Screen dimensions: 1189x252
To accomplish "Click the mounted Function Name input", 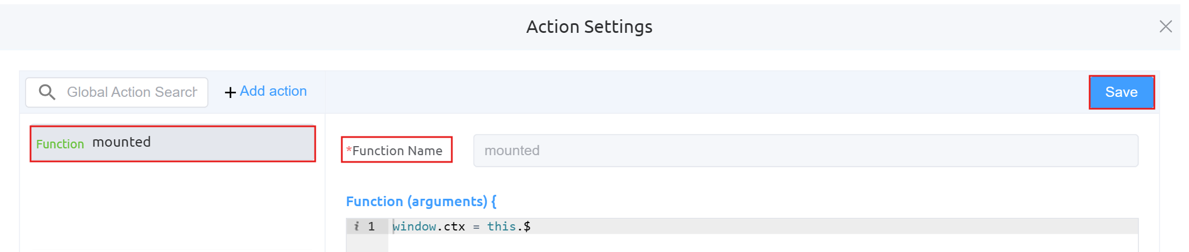I will 805,151.
